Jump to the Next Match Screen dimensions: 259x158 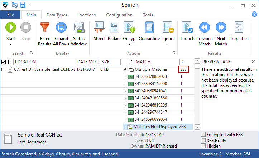pyautogui.click(x=221, y=28)
